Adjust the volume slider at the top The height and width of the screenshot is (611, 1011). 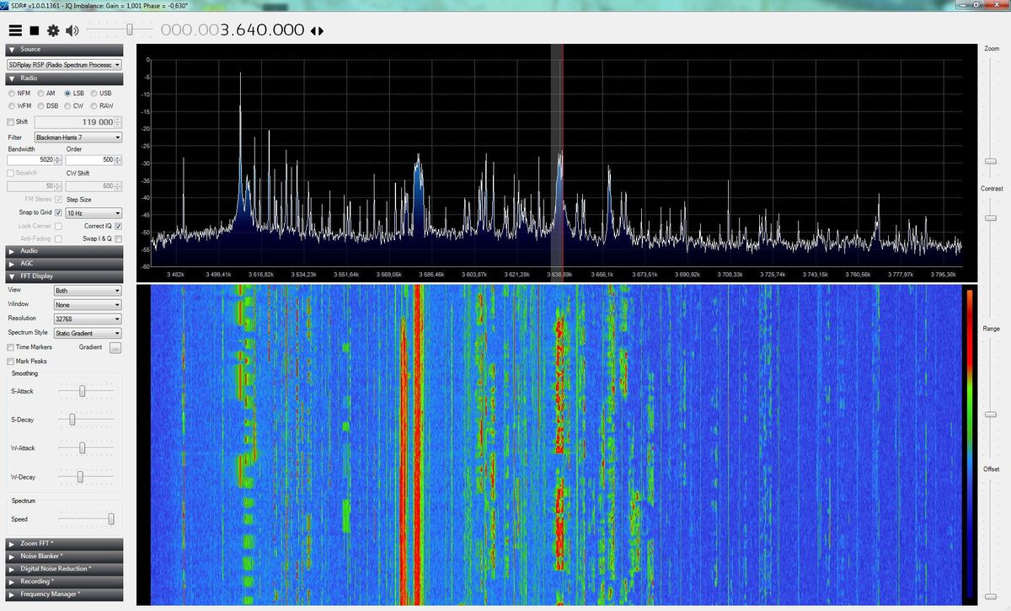[129, 29]
